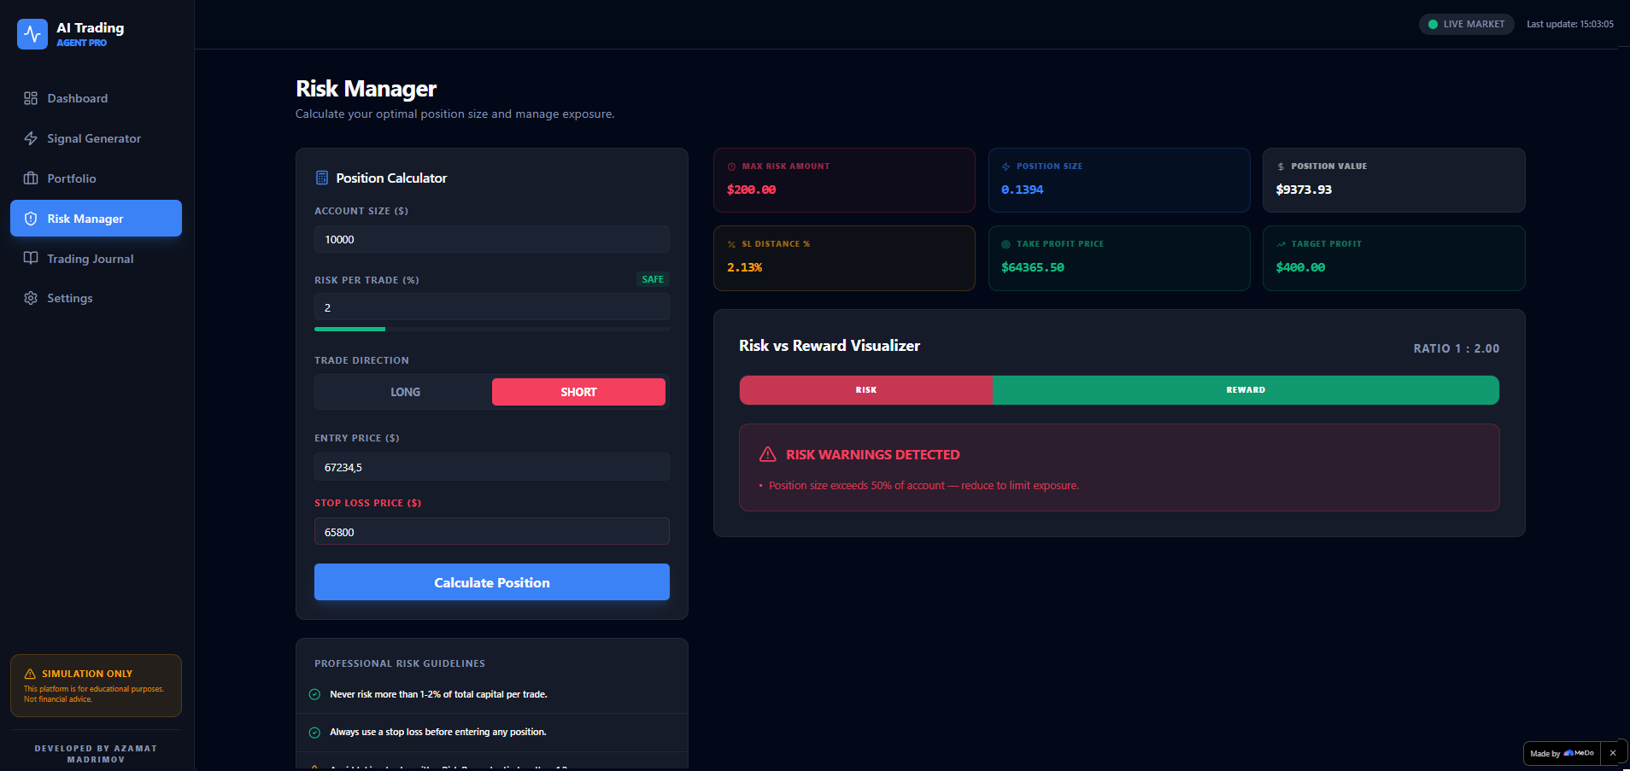Viewport: 1630px width, 771px height.
Task: Click the Simulation Only warning icon
Action: tap(30, 674)
